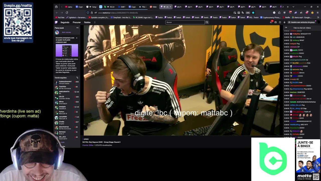Image resolution: width=321 pixels, height=181 pixels.
Task: Click the collaboration tip purple thumbnail
Action: (x=67, y=51)
